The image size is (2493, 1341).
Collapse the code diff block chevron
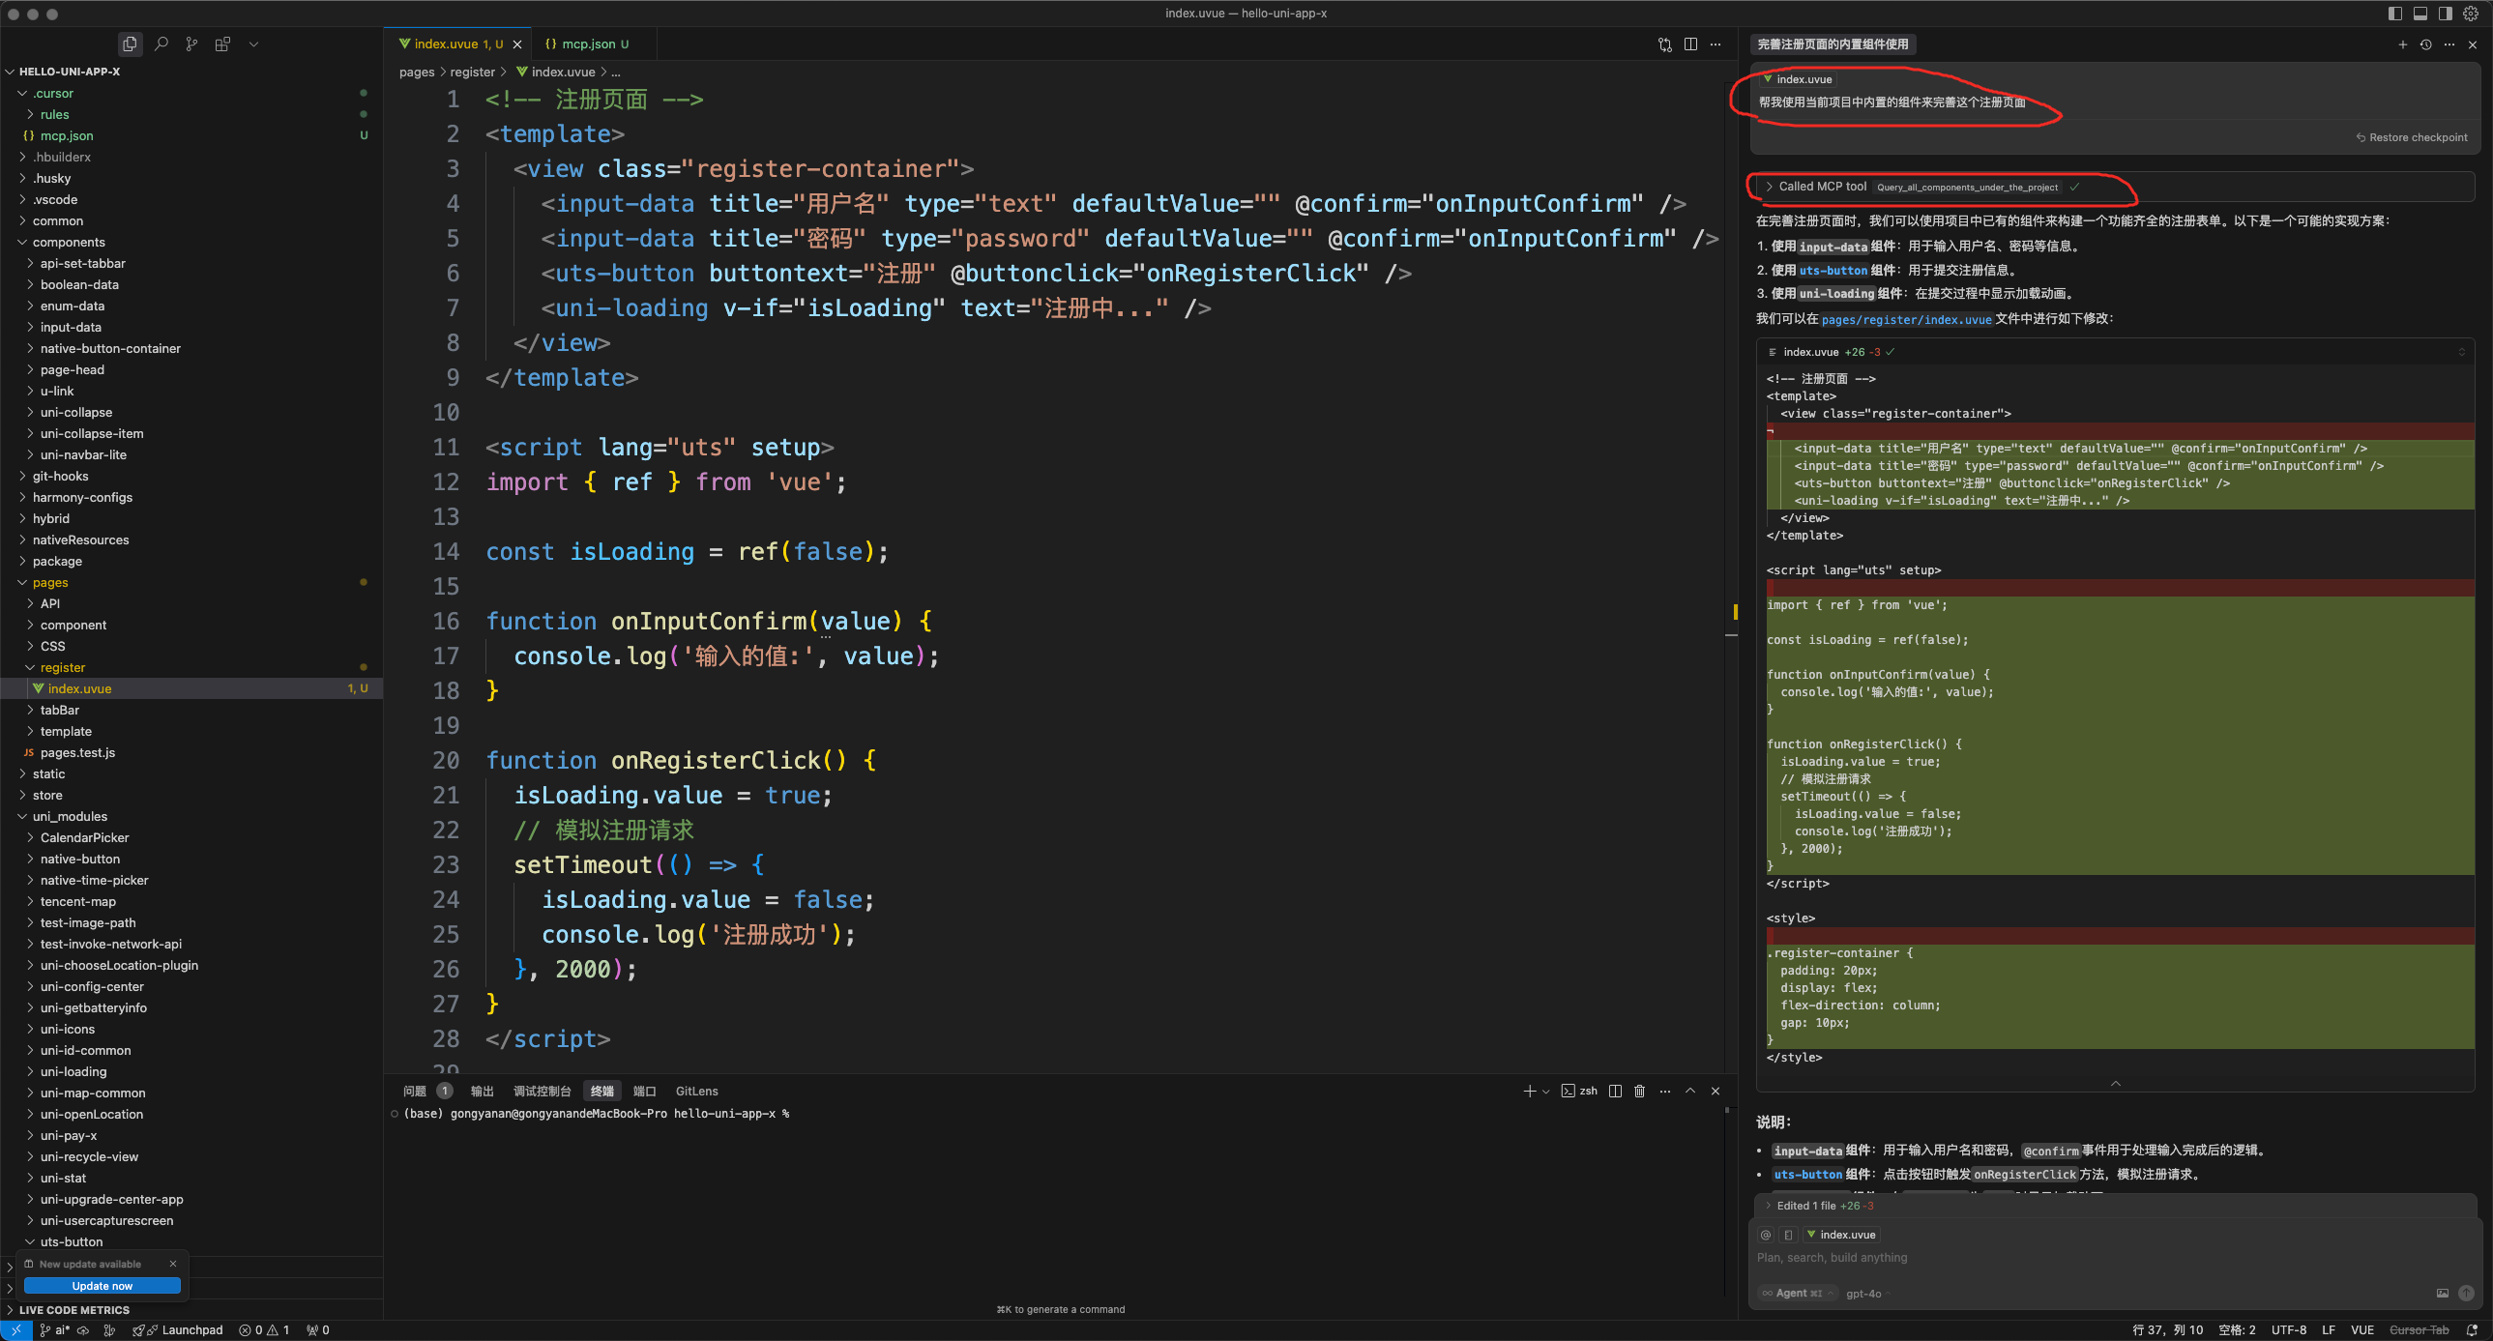point(2116,1084)
